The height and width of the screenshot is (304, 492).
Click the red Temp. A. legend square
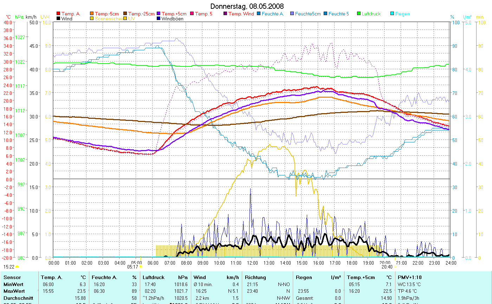click(x=58, y=14)
